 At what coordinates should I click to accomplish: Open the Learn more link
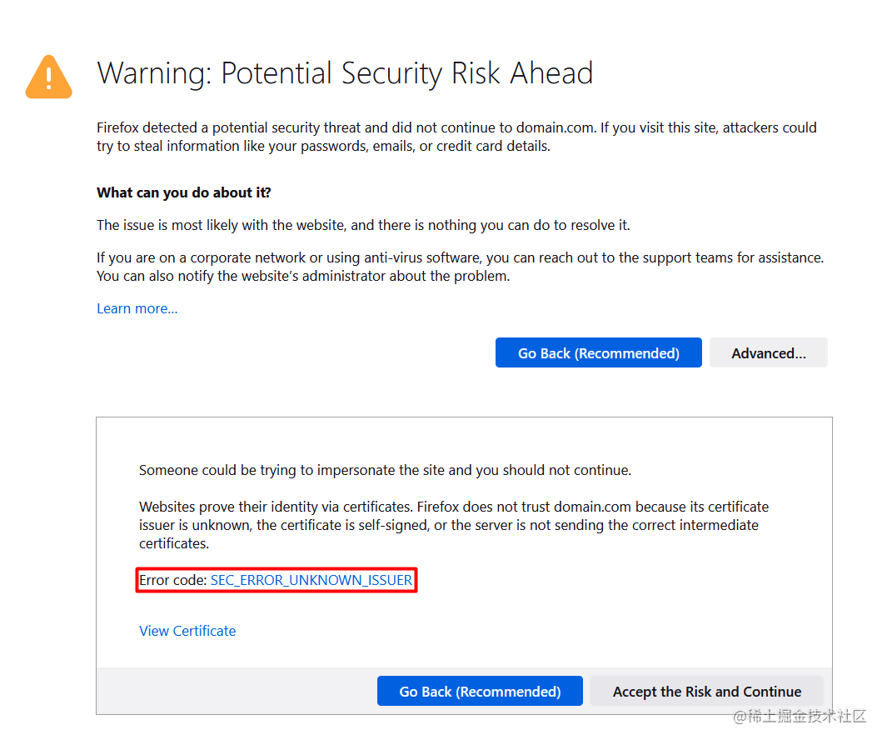(136, 308)
